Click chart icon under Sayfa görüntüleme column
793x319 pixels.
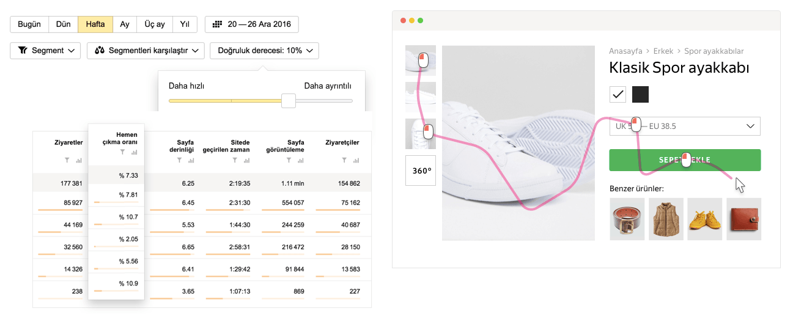coord(300,161)
